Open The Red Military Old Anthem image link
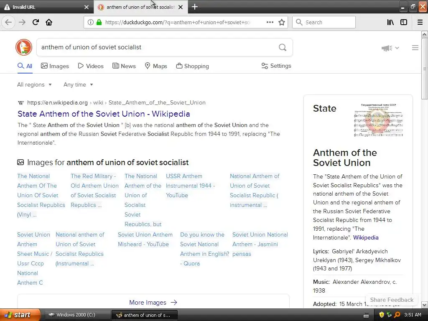Image resolution: width=428 pixels, height=321 pixels. point(94,191)
